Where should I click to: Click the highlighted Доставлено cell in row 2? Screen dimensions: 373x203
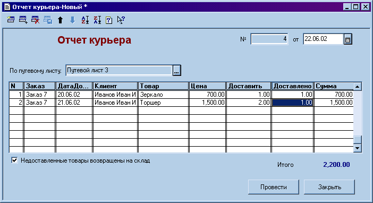(x=293, y=103)
